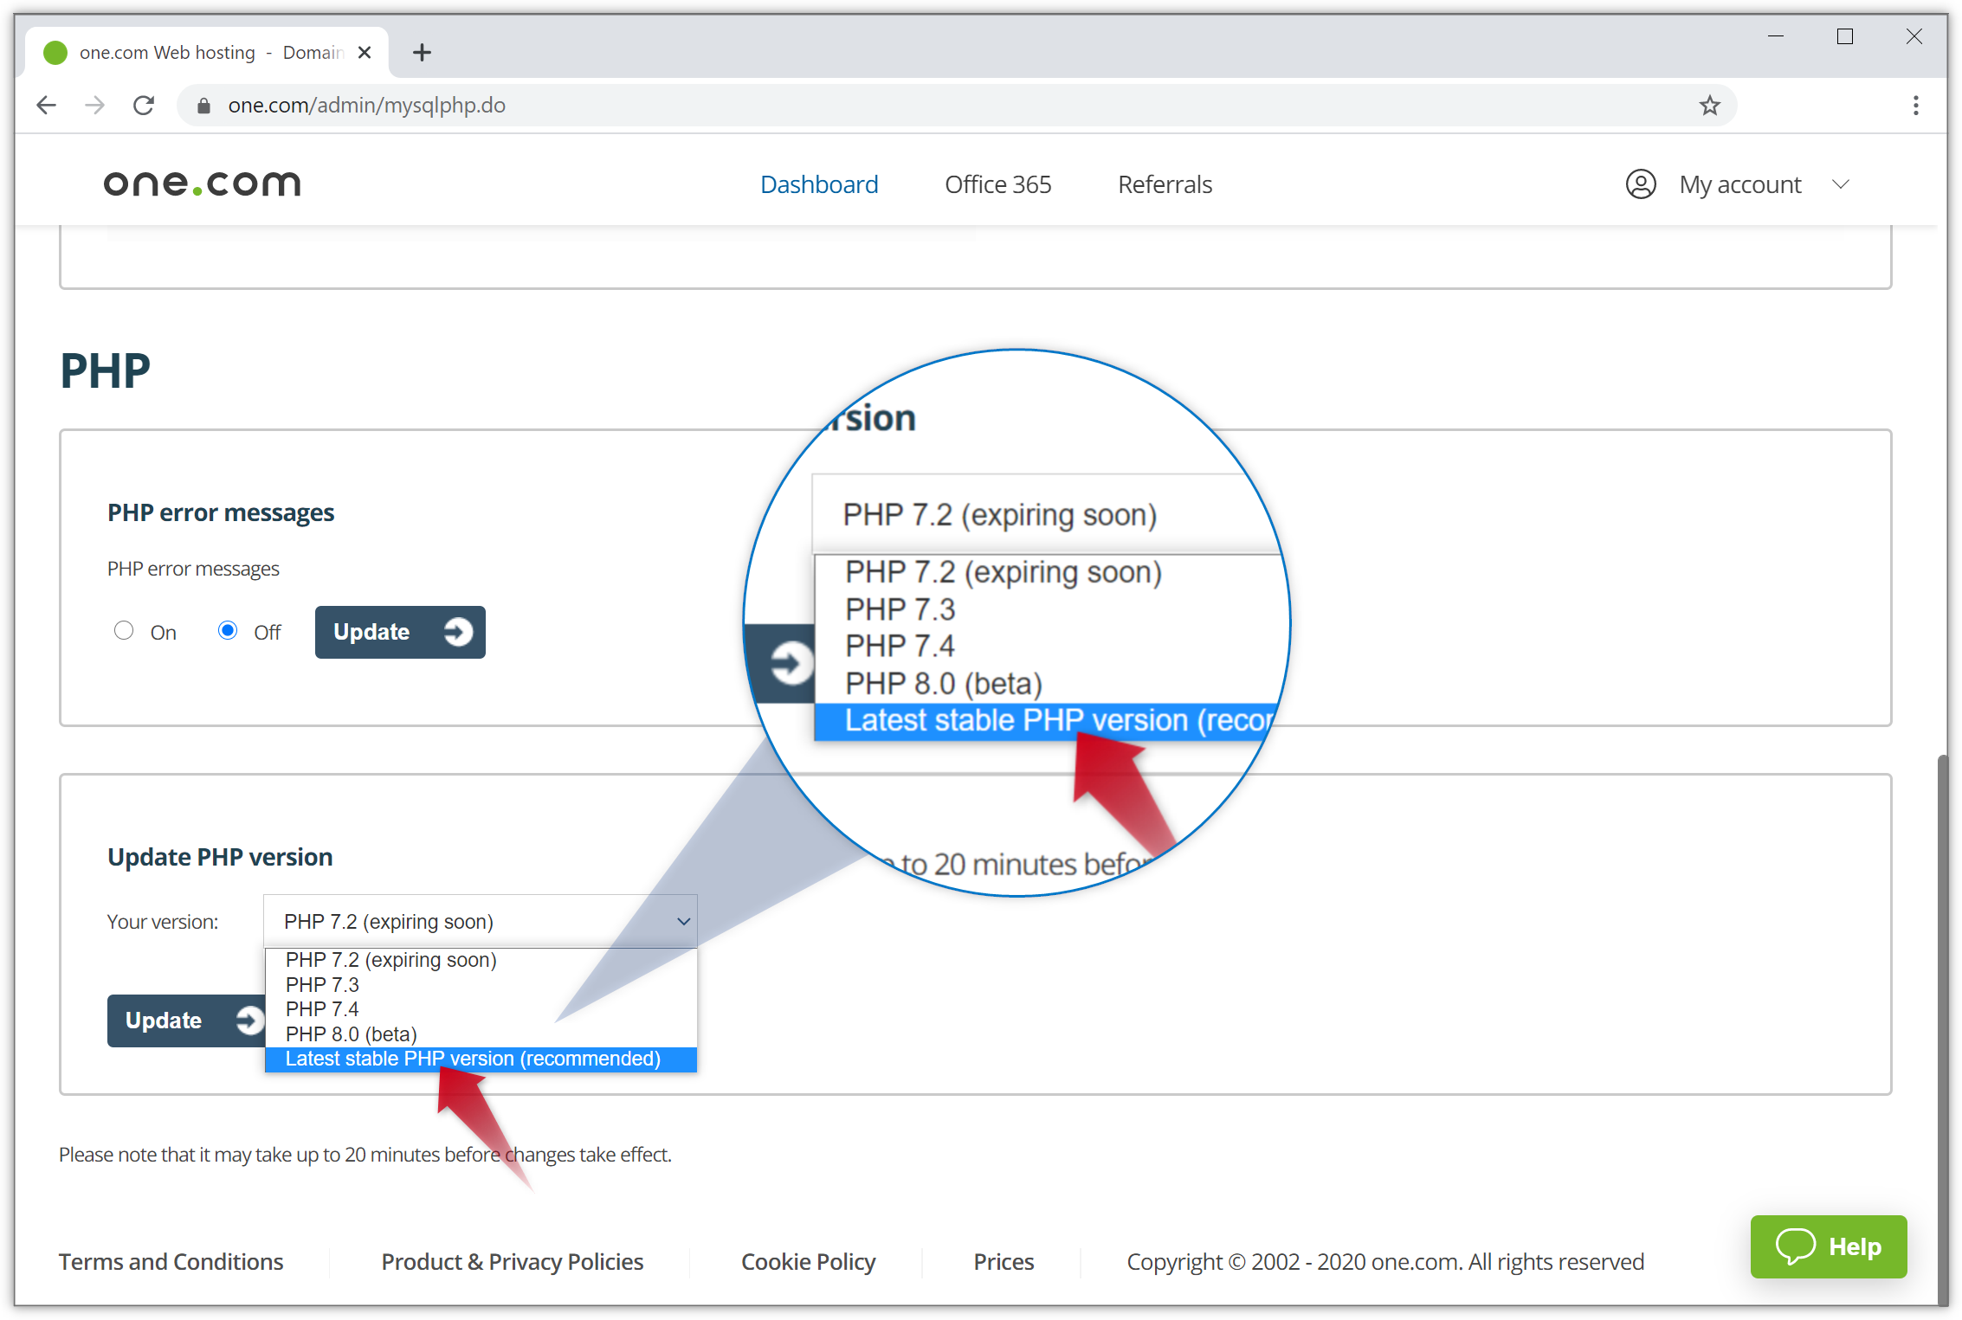Click the browser forward arrow

pyautogui.click(x=95, y=106)
